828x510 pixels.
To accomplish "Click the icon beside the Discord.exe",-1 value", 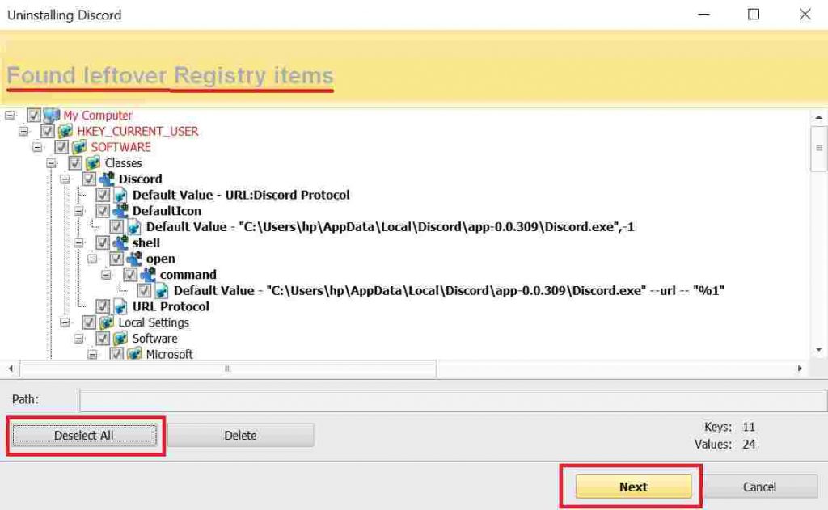I will pyautogui.click(x=134, y=226).
